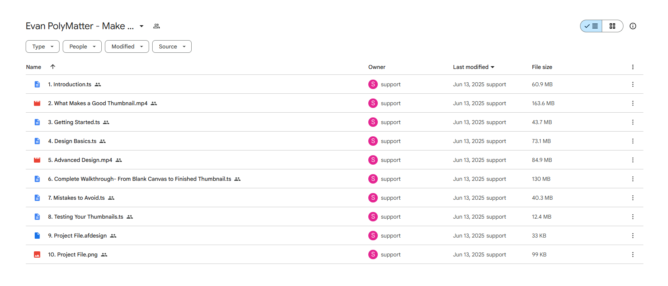Click the document icon for 8. Testing Your Thumbnails.ts
This screenshot has width=668, height=286.
37,217
